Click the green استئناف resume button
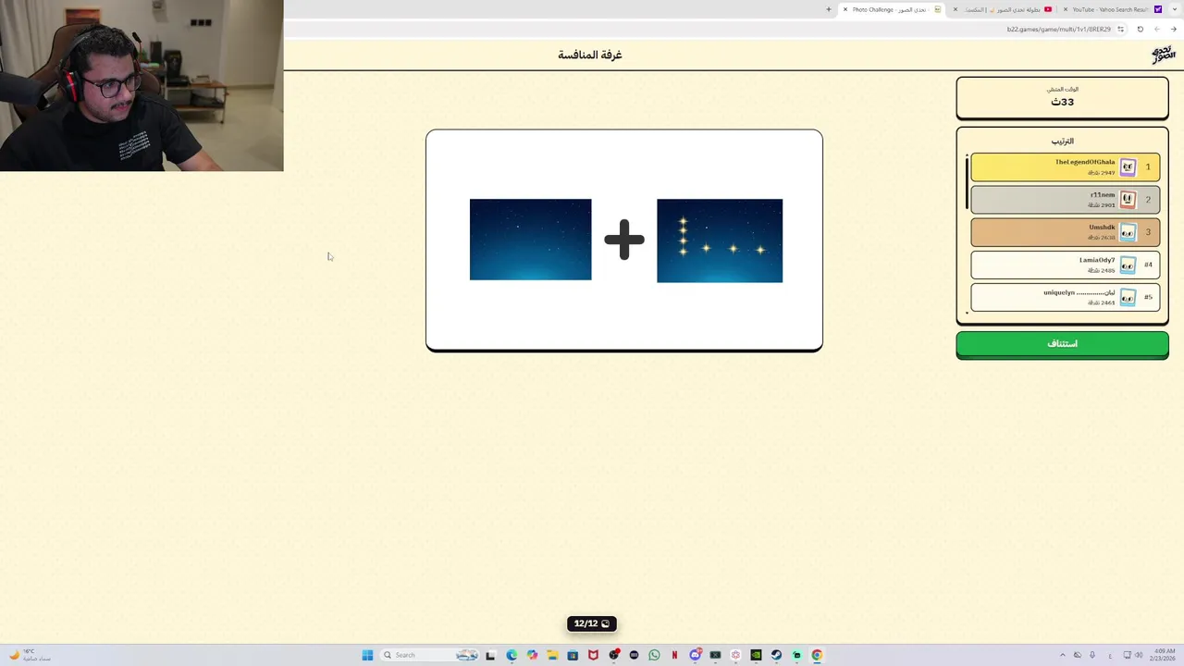1184x666 pixels. 1062,344
